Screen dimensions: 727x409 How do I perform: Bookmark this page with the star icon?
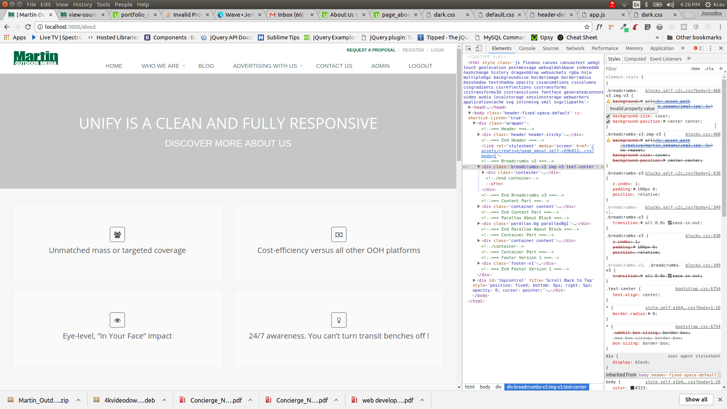coord(587,27)
